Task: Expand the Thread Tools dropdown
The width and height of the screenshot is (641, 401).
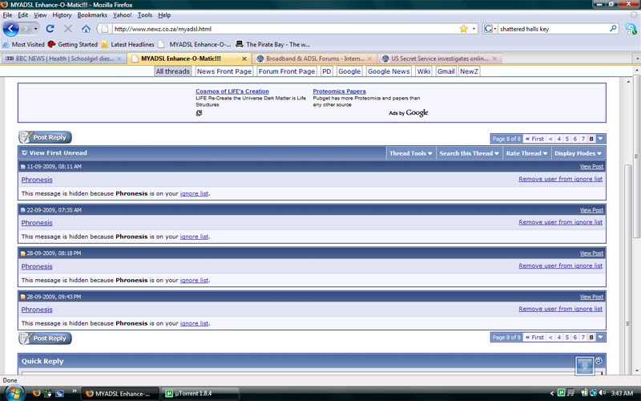Action: tap(410, 153)
